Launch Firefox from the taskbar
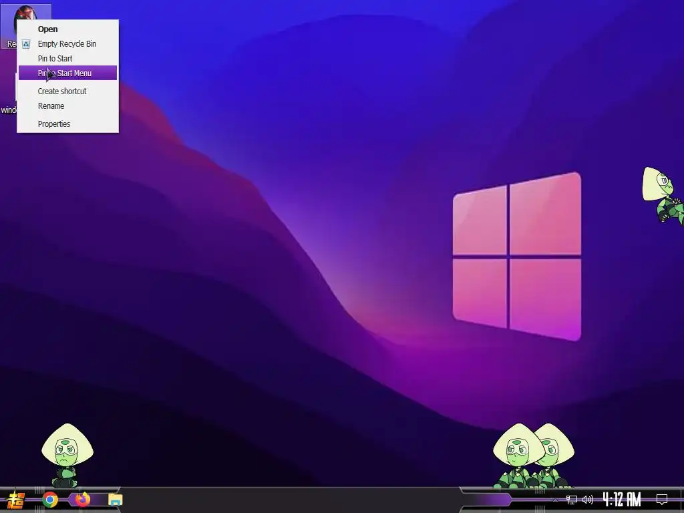684x513 pixels. tap(82, 499)
